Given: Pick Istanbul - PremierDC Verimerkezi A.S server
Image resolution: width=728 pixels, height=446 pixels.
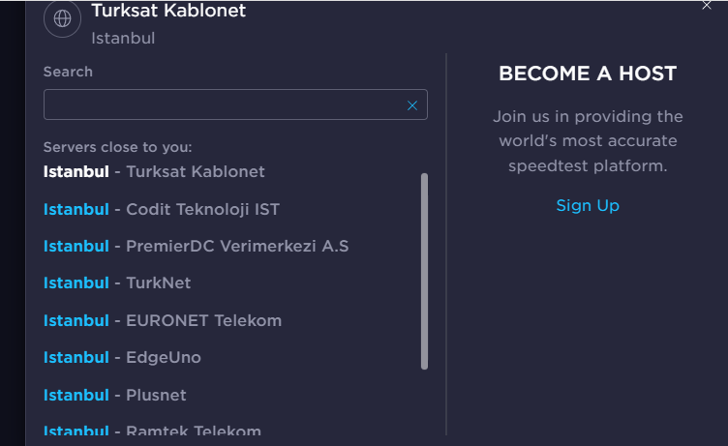Looking at the screenshot, I should point(196,246).
